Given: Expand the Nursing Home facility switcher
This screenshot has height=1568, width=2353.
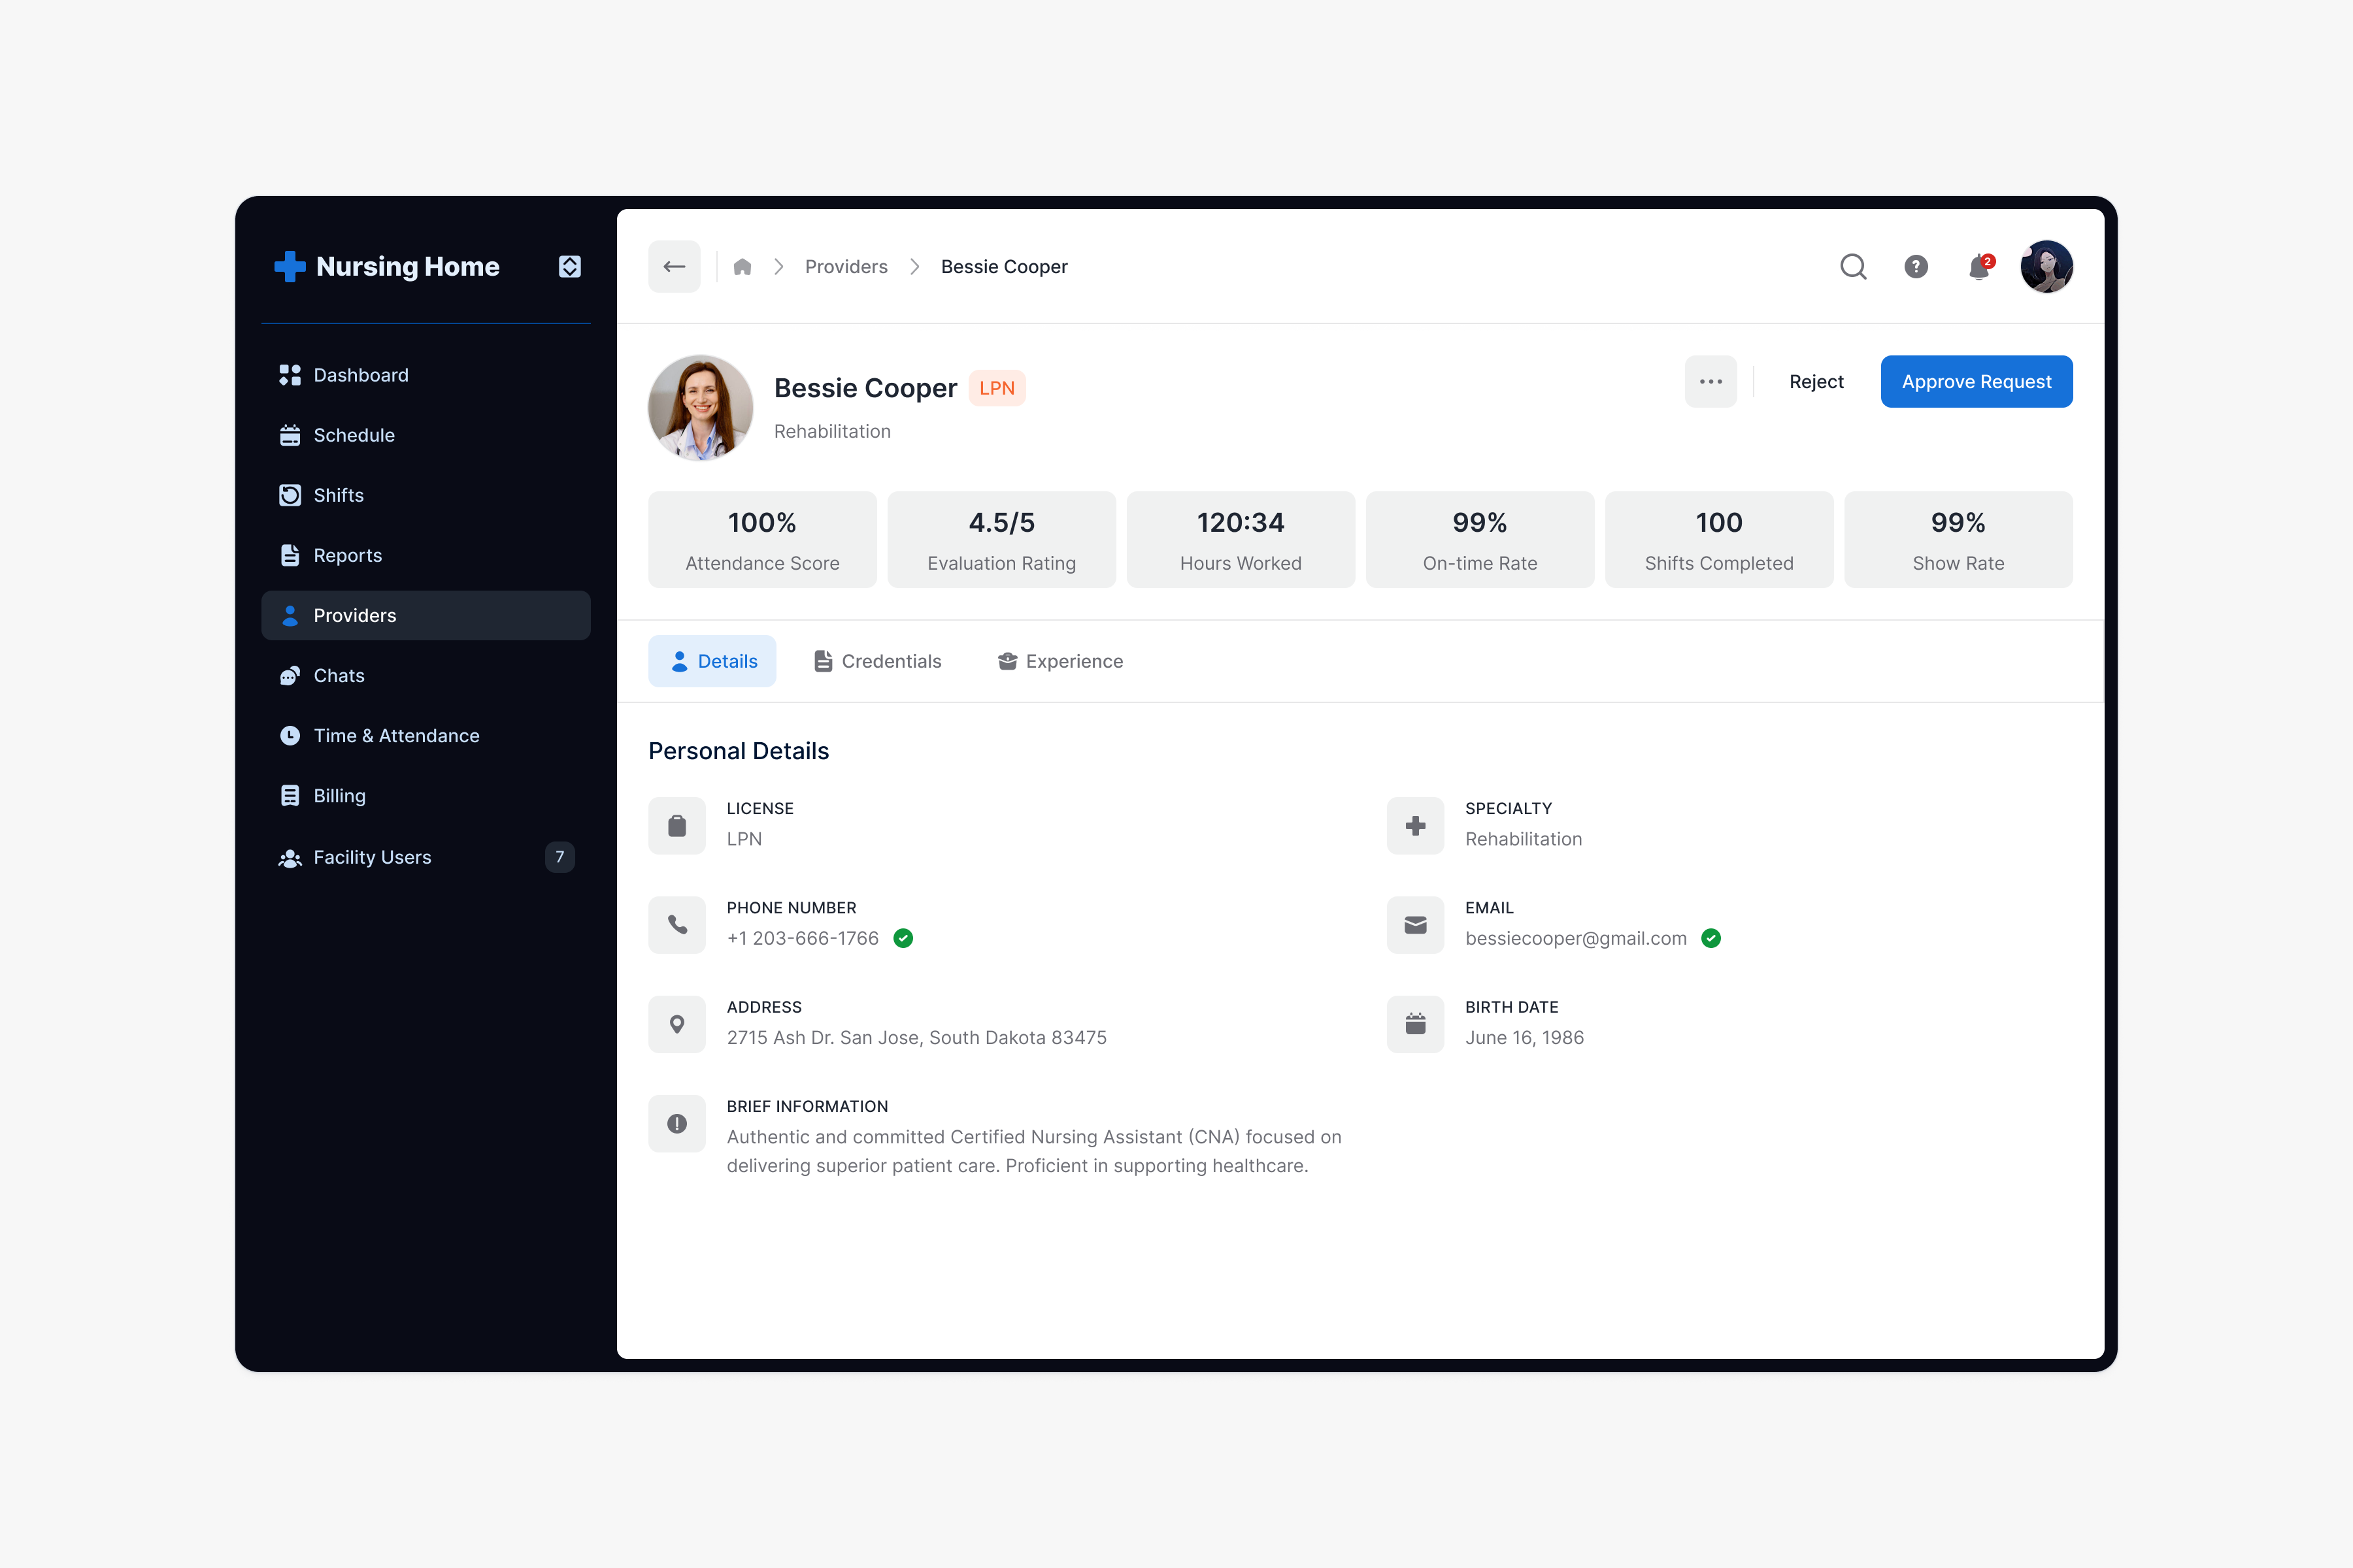Looking at the screenshot, I should point(569,267).
